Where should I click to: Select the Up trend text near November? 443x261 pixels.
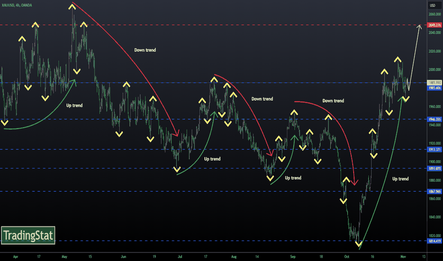point(400,178)
